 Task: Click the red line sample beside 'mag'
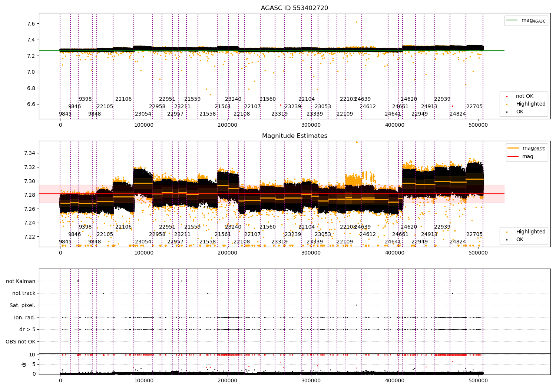pyautogui.click(x=514, y=157)
